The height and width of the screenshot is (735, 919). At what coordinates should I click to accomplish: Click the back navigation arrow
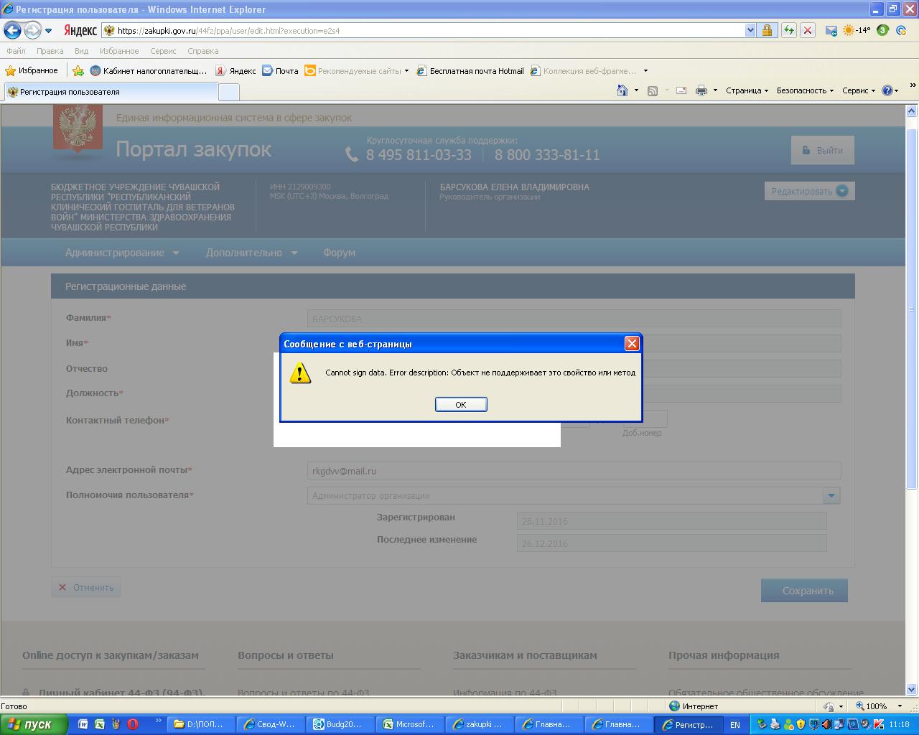pos(12,30)
